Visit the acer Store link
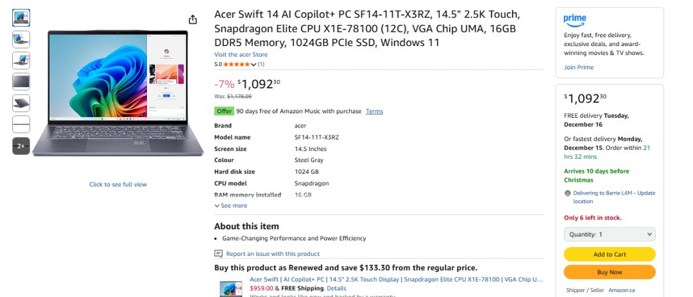Image resolution: width=693 pixels, height=297 pixels. coord(241,54)
